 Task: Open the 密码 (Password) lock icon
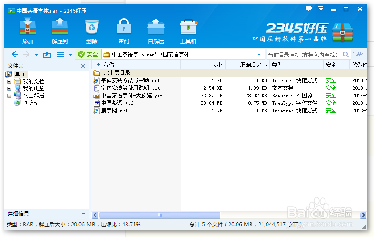point(124,31)
